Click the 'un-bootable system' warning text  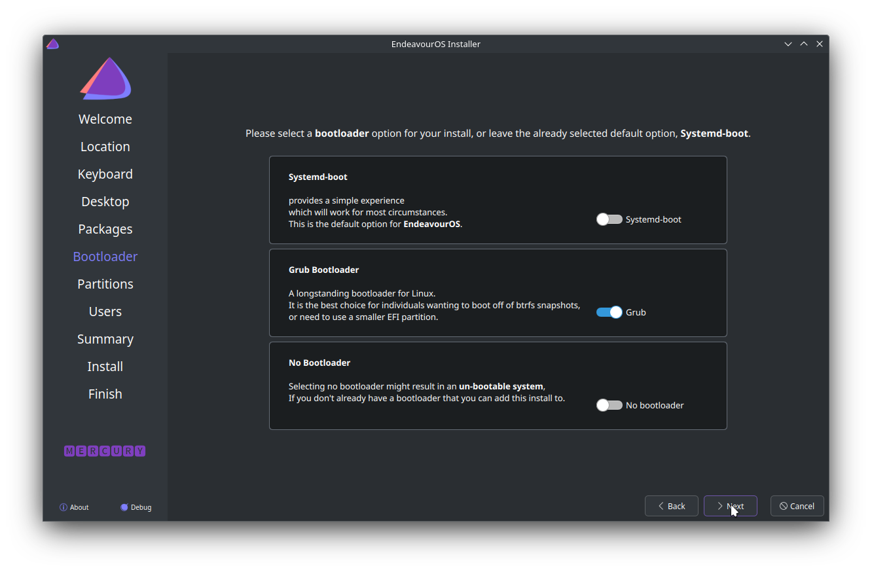tap(501, 386)
